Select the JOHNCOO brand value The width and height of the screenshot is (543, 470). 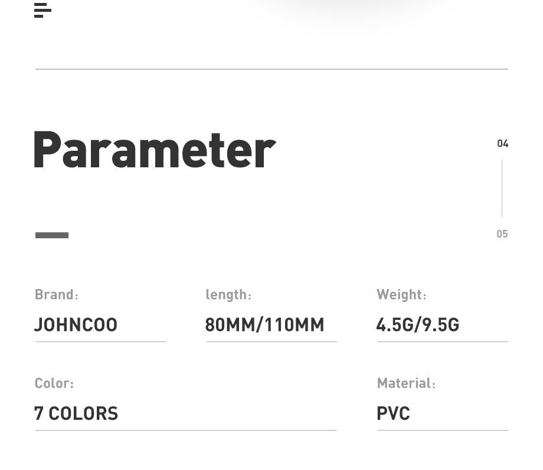[76, 325]
